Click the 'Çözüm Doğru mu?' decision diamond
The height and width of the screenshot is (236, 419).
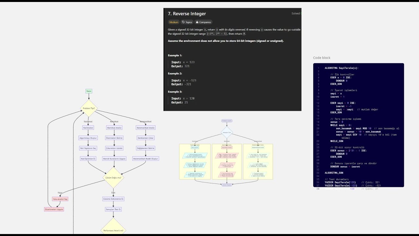pos(113,178)
